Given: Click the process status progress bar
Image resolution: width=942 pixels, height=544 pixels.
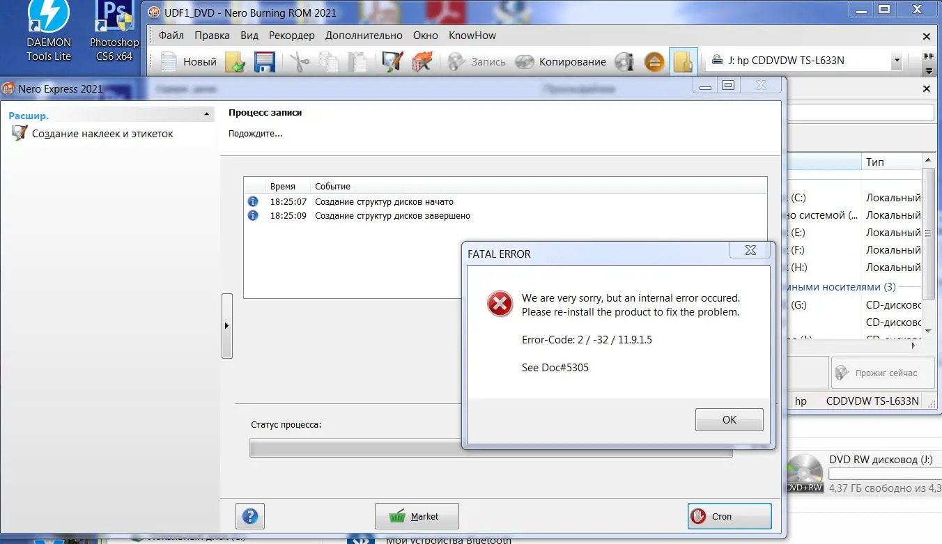Looking at the screenshot, I should coord(491,448).
